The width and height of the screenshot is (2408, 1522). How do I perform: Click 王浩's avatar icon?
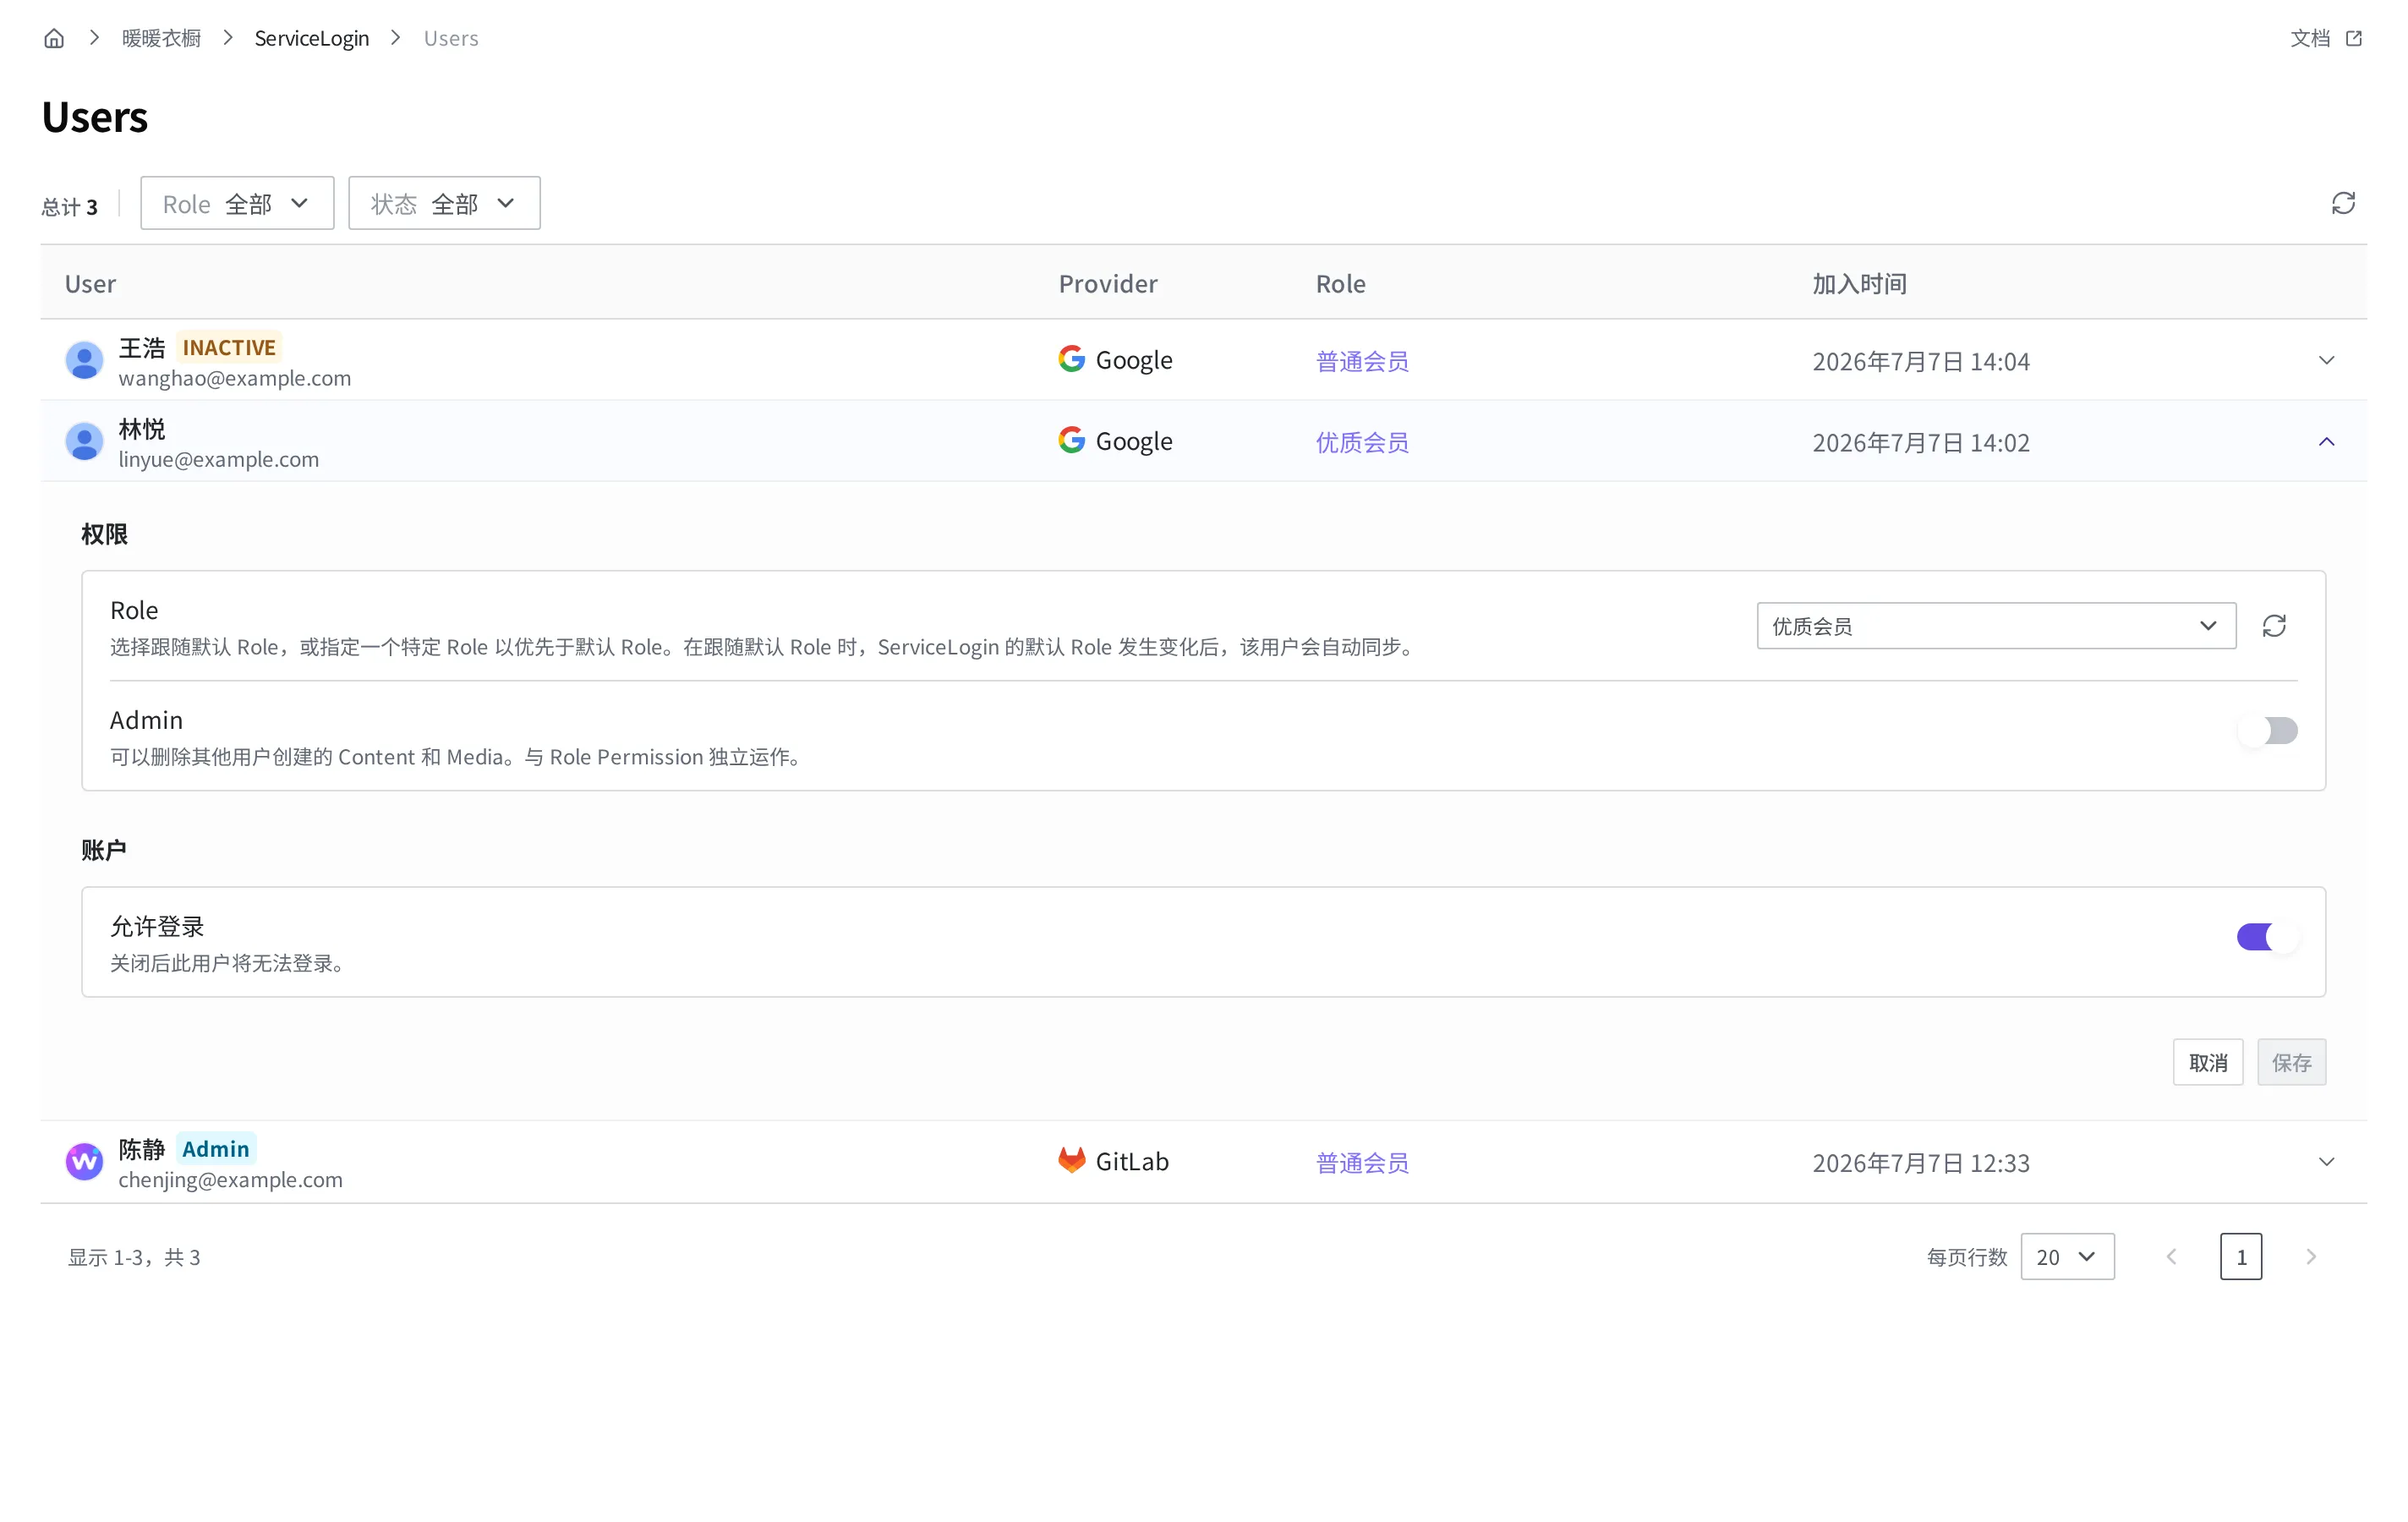click(84, 360)
